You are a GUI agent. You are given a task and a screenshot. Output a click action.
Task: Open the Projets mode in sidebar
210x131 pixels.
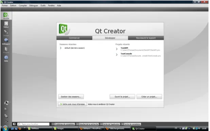pos(6,50)
